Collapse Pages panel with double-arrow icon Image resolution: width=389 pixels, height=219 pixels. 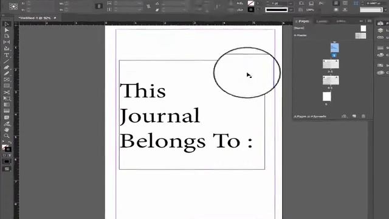[x=361, y=21]
